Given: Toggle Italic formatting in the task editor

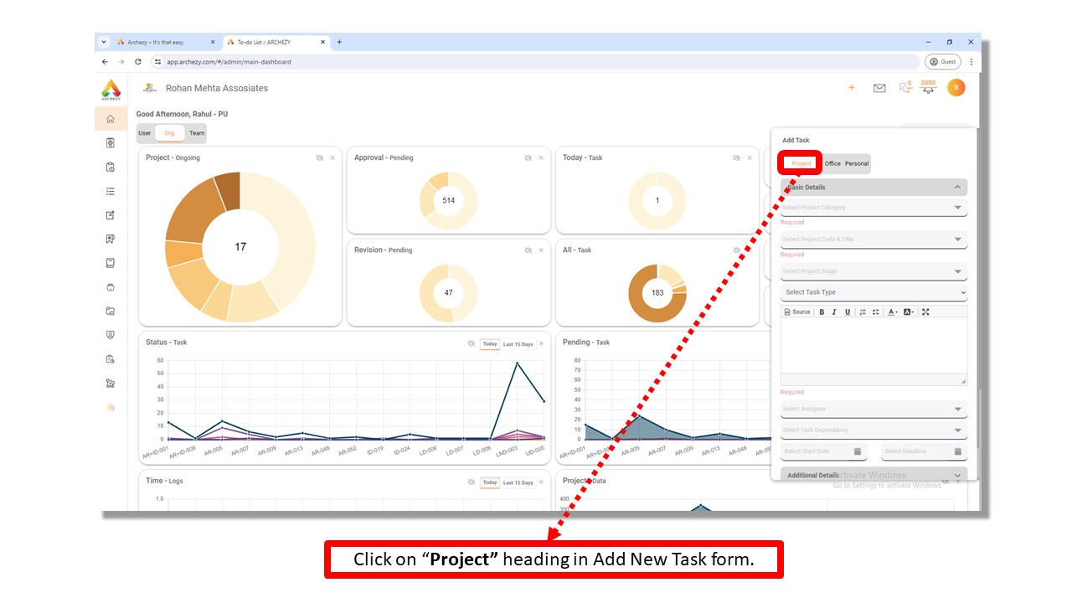Looking at the screenshot, I should point(834,312).
